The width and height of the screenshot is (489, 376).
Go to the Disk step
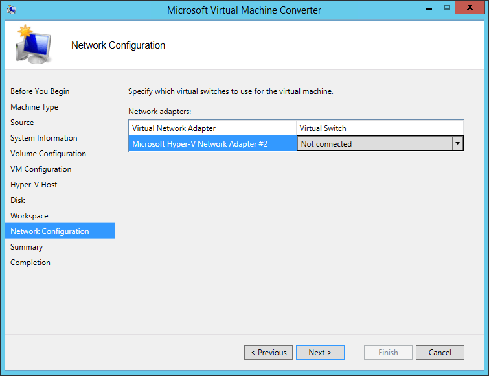[x=17, y=200]
